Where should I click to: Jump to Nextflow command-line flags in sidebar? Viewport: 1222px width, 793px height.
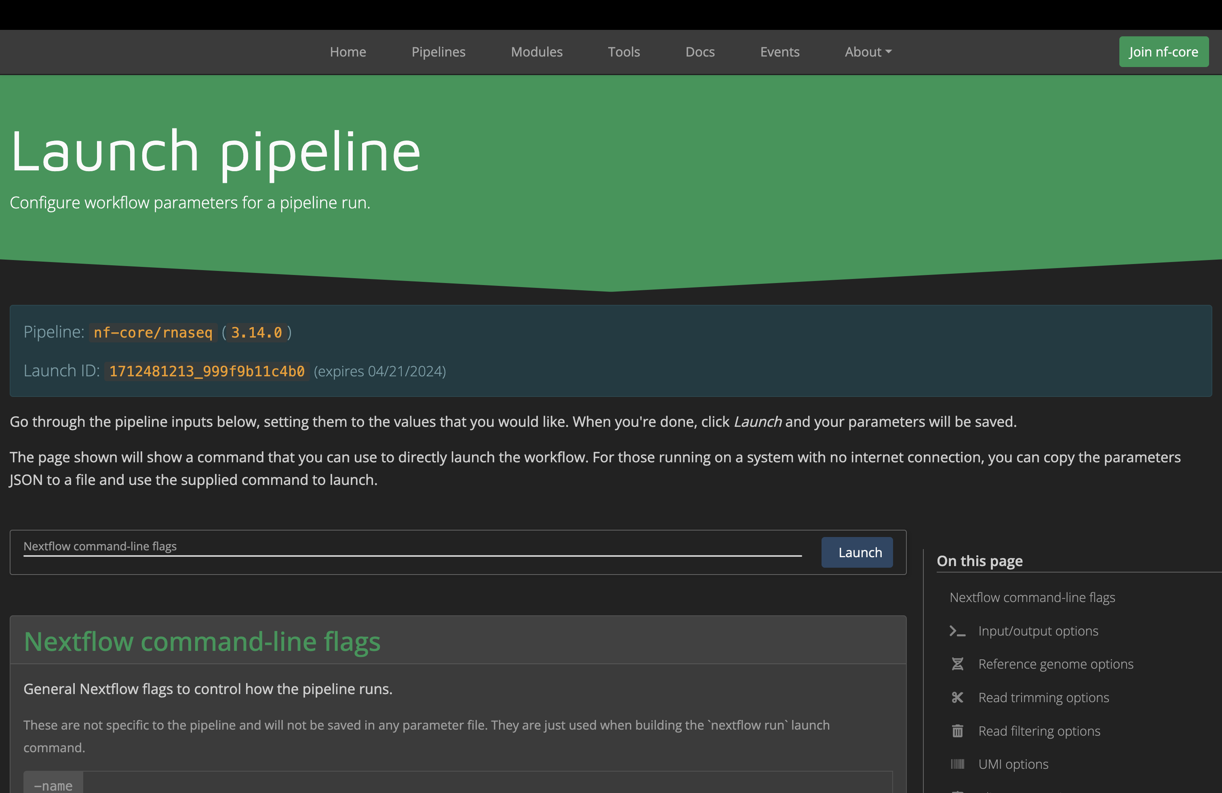(1032, 598)
